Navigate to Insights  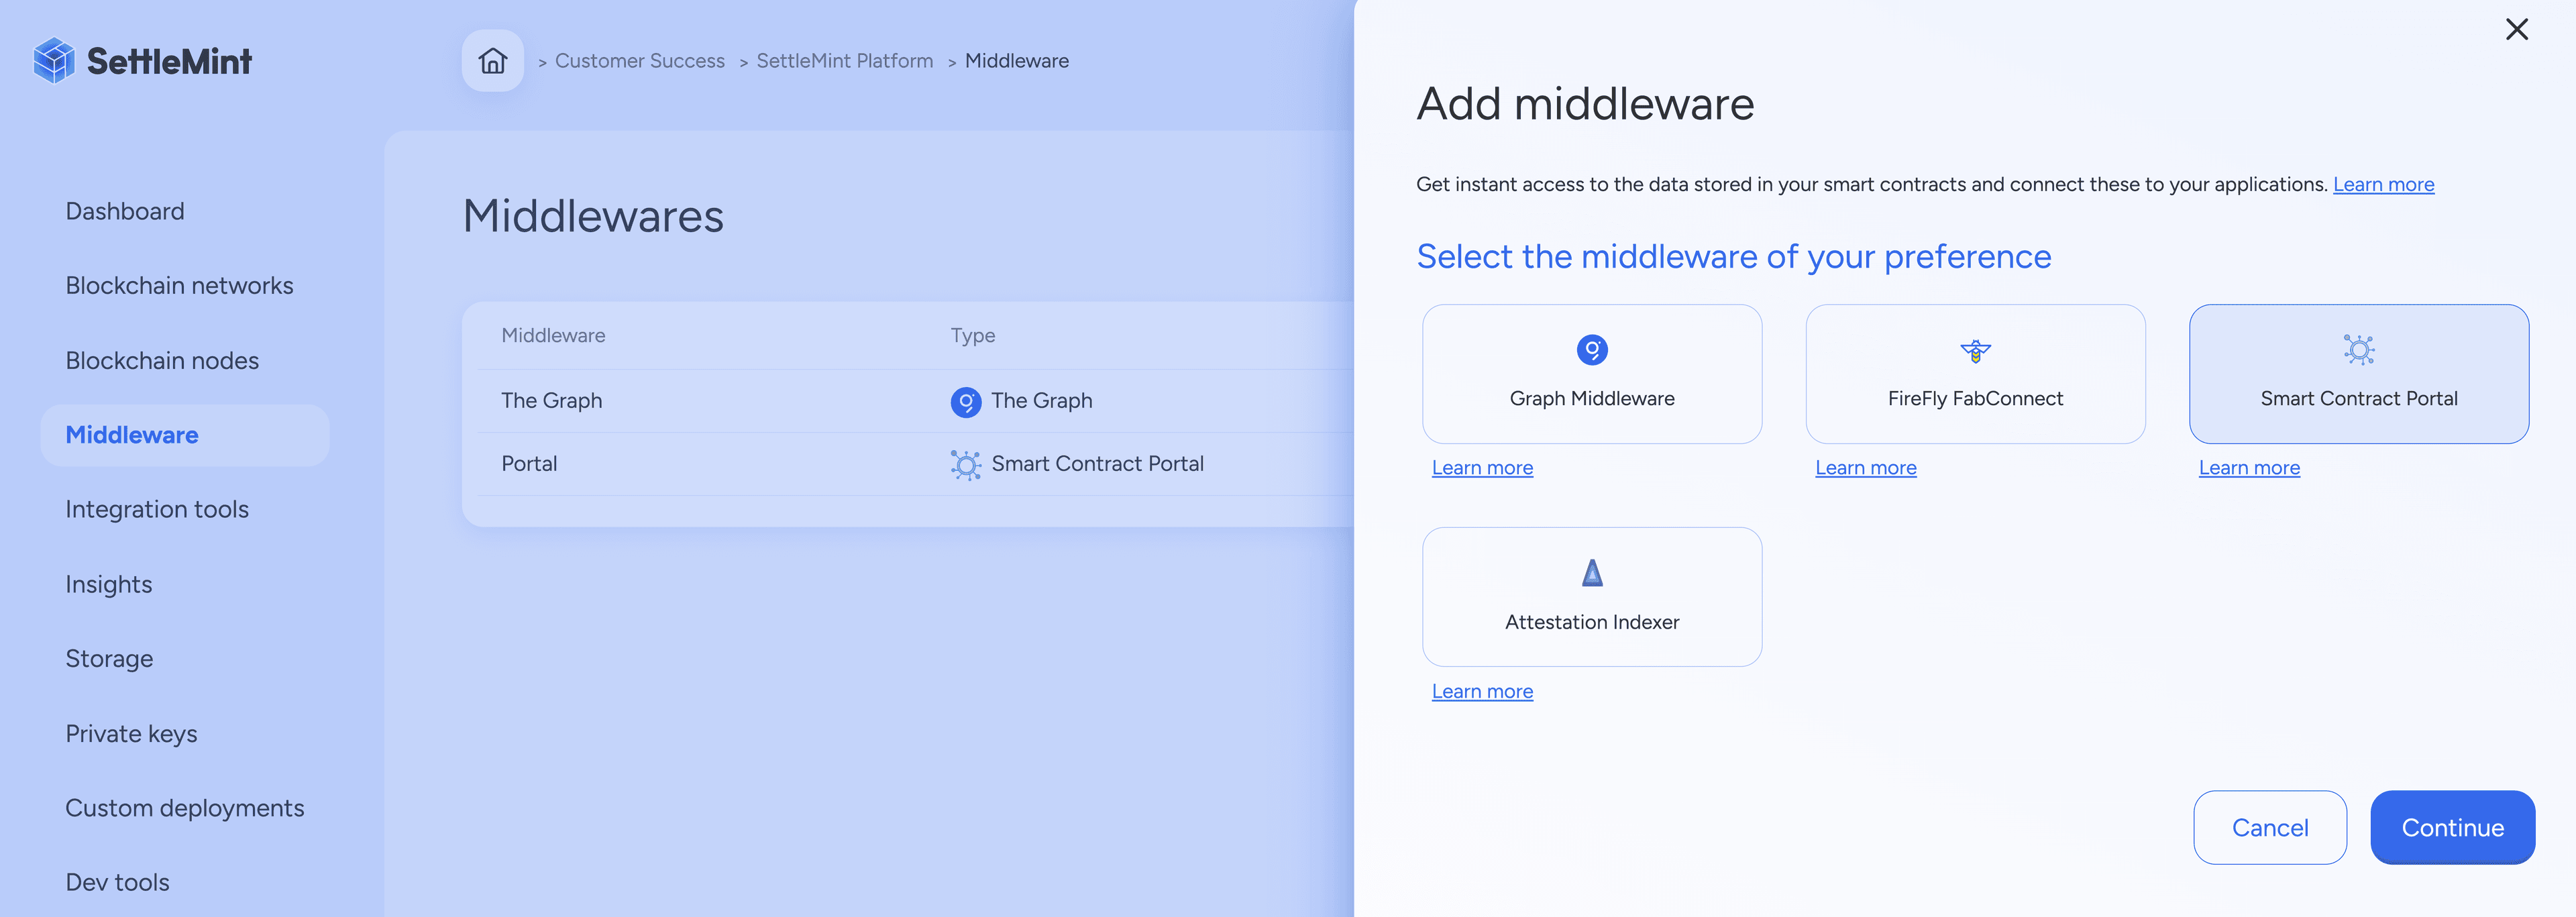pyautogui.click(x=109, y=584)
